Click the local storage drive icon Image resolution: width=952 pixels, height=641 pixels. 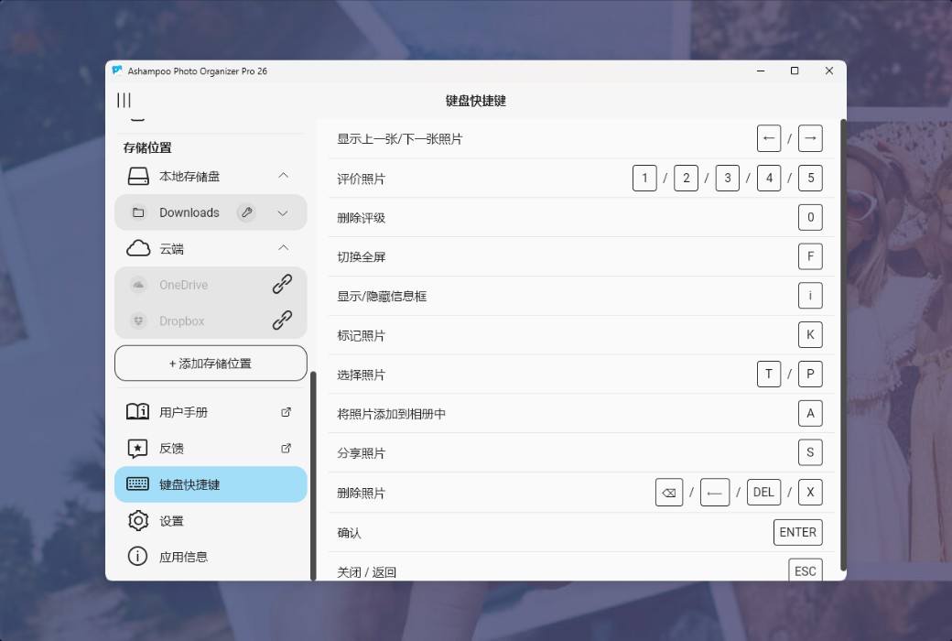pyautogui.click(x=137, y=175)
